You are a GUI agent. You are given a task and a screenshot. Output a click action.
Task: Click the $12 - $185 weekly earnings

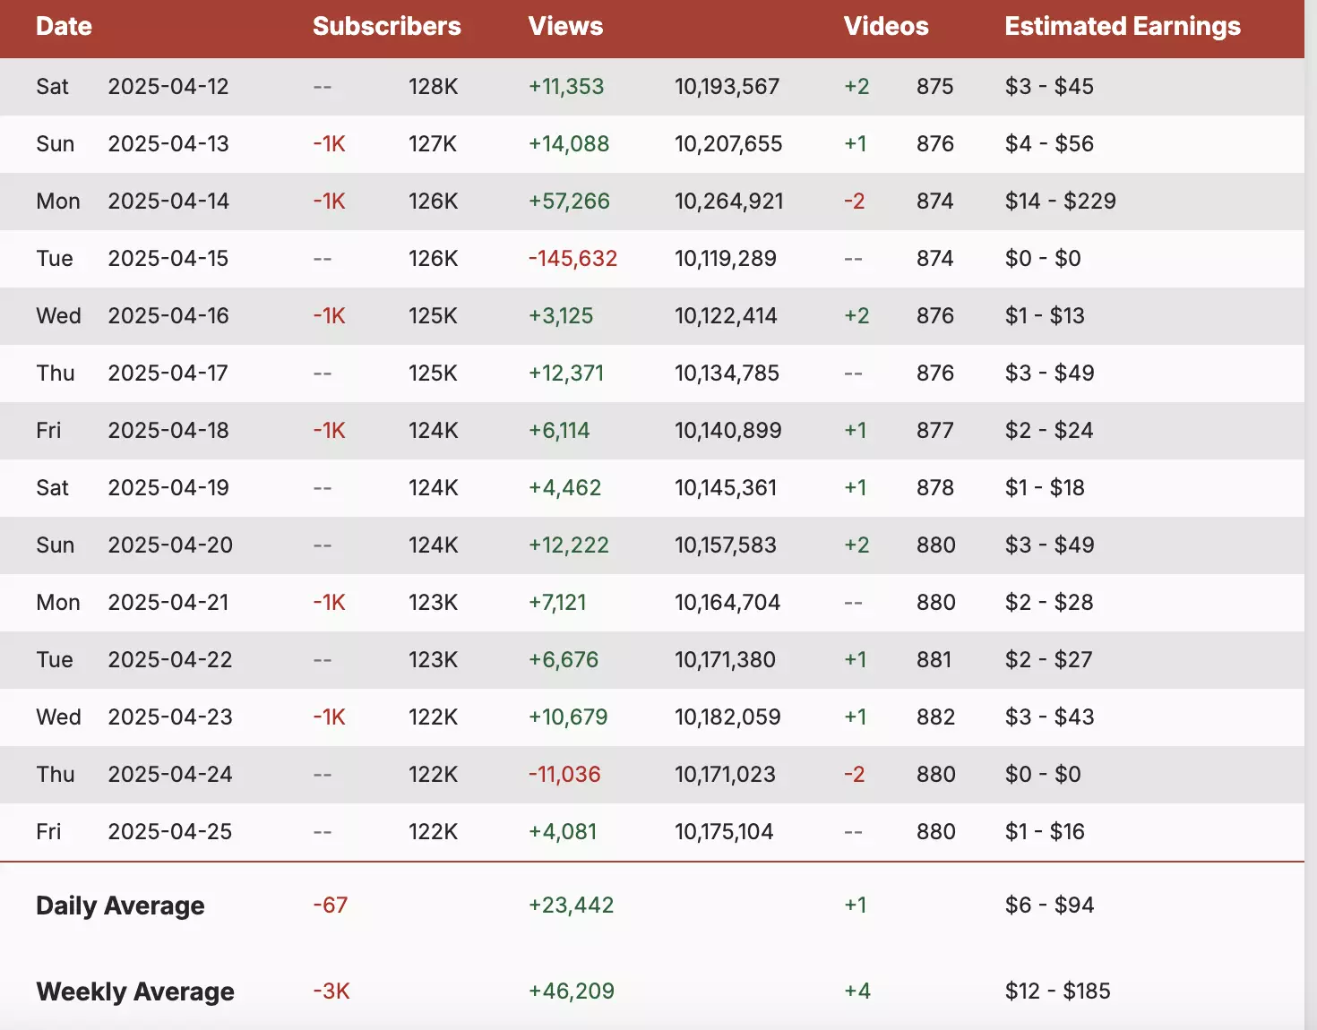coord(1058,991)
